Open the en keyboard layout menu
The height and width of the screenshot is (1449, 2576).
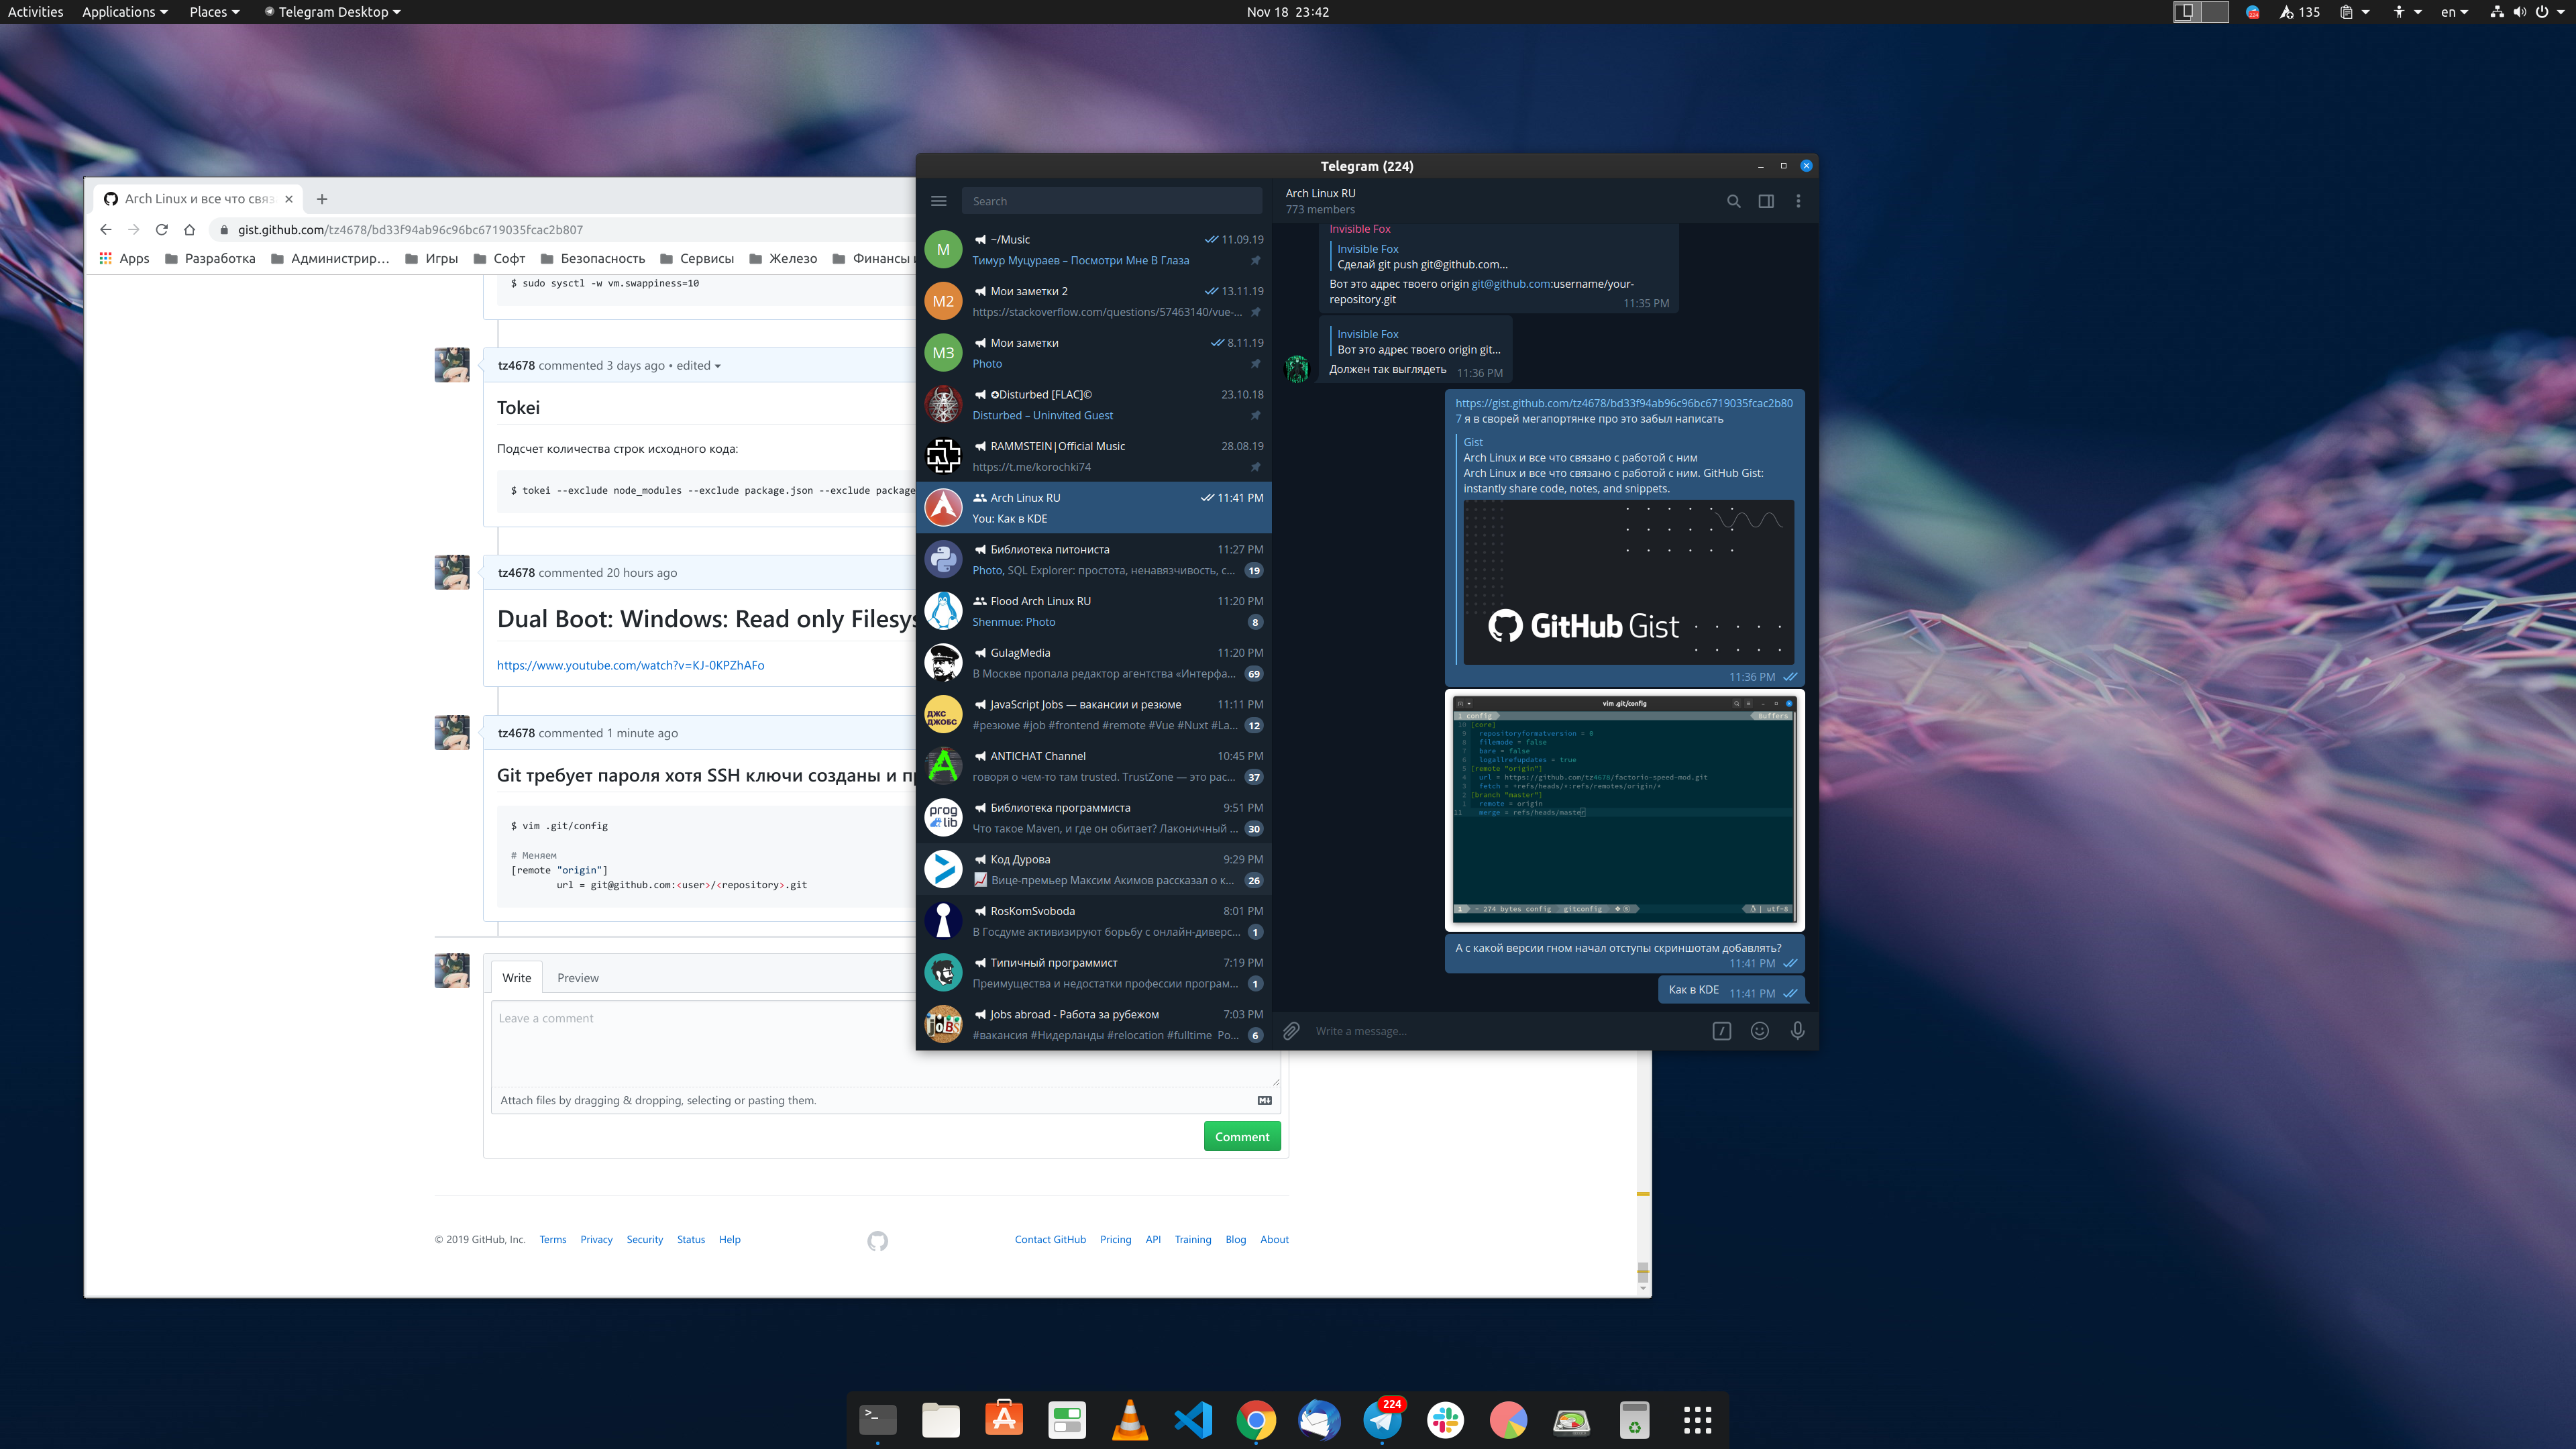tap(2455, 12)
